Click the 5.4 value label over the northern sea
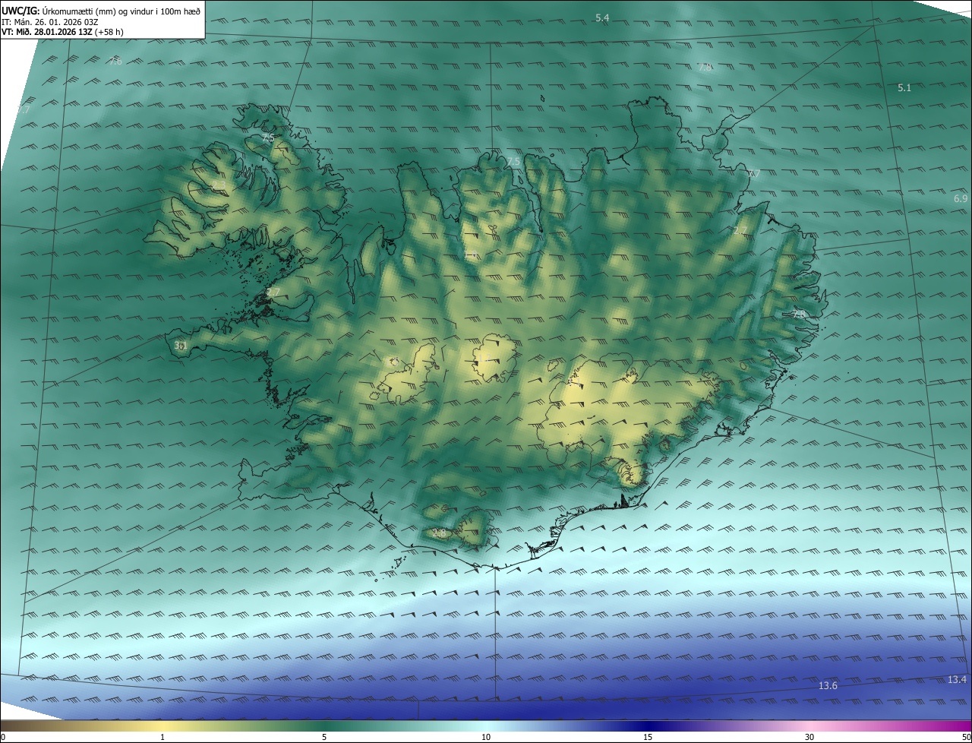Viewport: 972px width, 743px height. [x=602, y=17]
